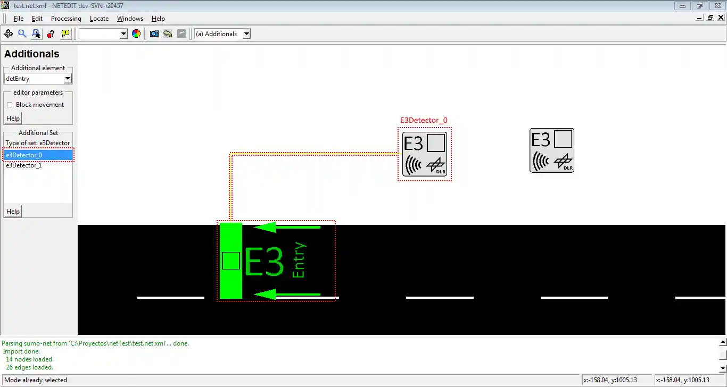The width and height of the screenshot is (727, 387).
Task: Click the NETEDIT app icon in title bar
Action: (x=6, y=5)
